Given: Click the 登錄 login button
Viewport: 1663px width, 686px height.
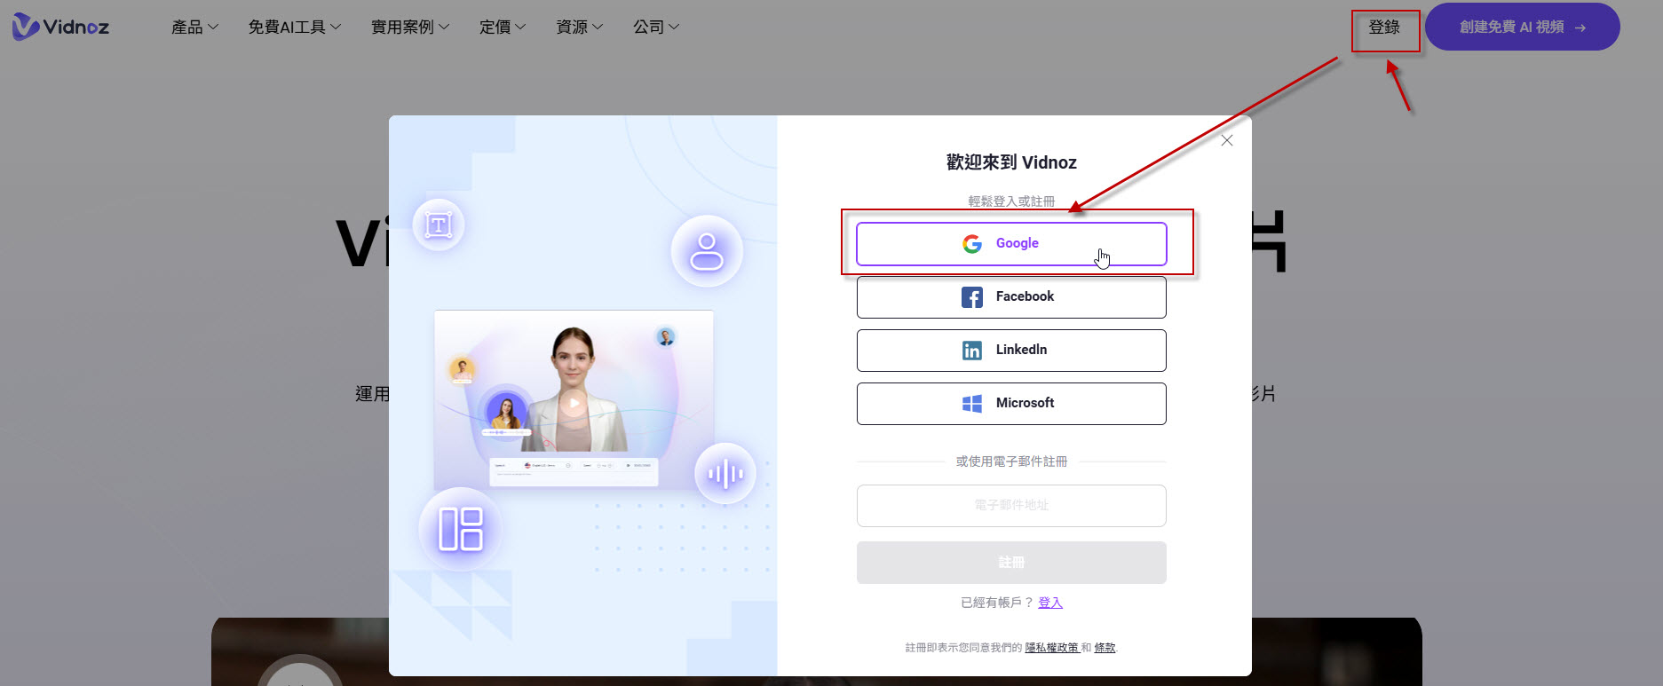Looking at the screenshot, I should coord(1384,28).
